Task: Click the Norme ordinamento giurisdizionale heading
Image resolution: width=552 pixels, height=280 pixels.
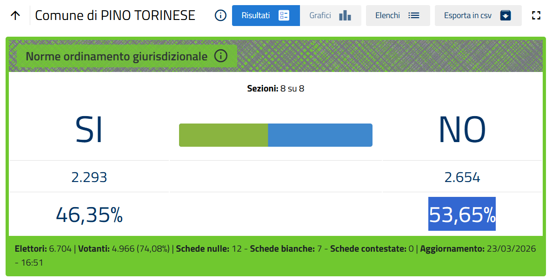Action: [116, 57]
